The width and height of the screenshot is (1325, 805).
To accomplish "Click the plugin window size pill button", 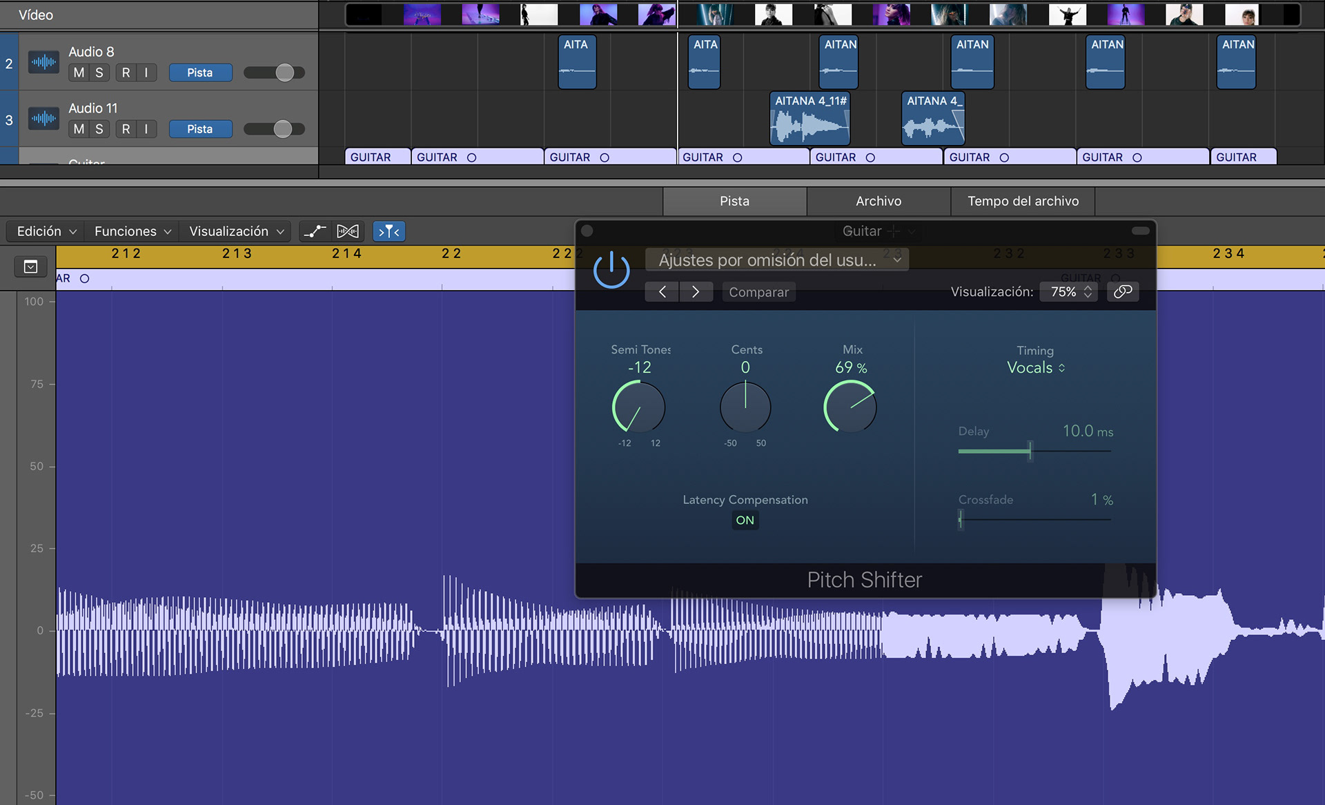I will click(1141, 231).
